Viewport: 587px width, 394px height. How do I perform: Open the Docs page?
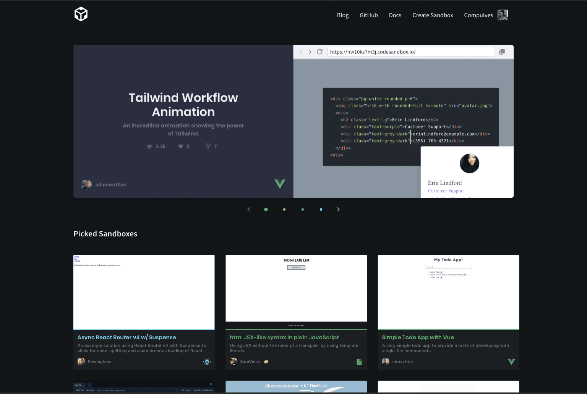tap(395, 15)
